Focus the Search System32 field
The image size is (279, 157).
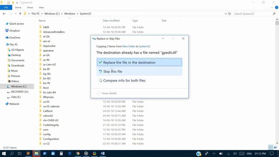[x=255, y=14]
